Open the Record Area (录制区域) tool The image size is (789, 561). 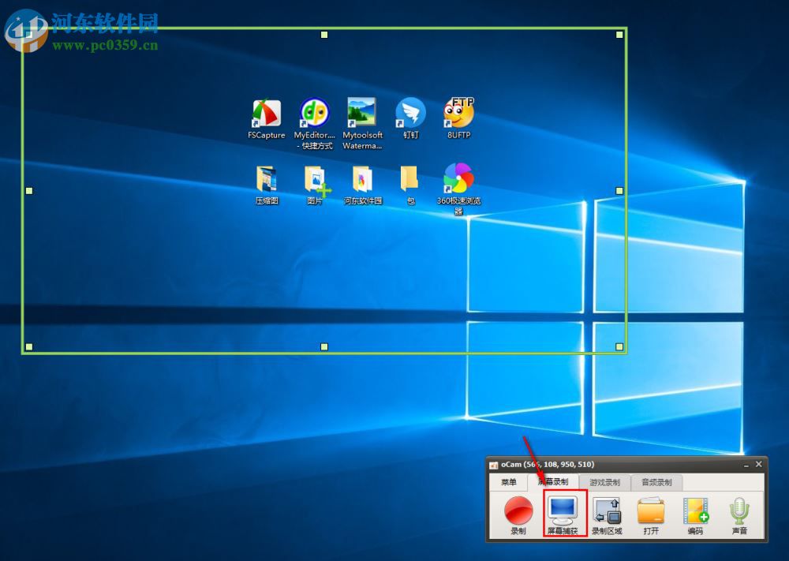(607, 514)
